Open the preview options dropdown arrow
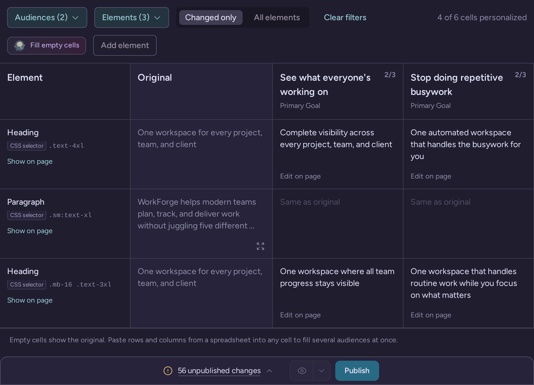This screenshot has height=385, width=534. pos(322,371)
